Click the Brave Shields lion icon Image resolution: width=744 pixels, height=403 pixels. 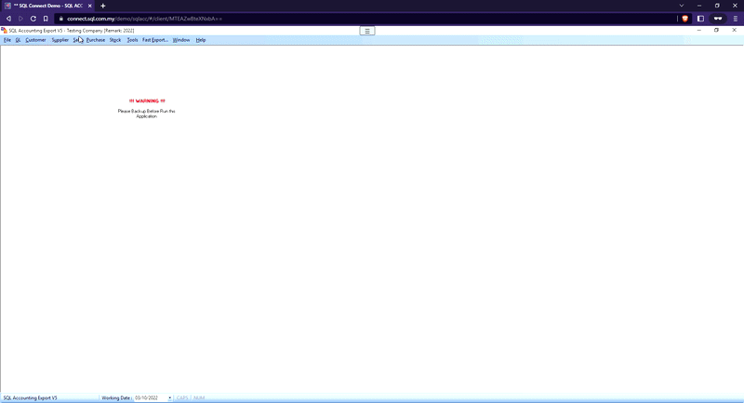[x=686, y=18]
